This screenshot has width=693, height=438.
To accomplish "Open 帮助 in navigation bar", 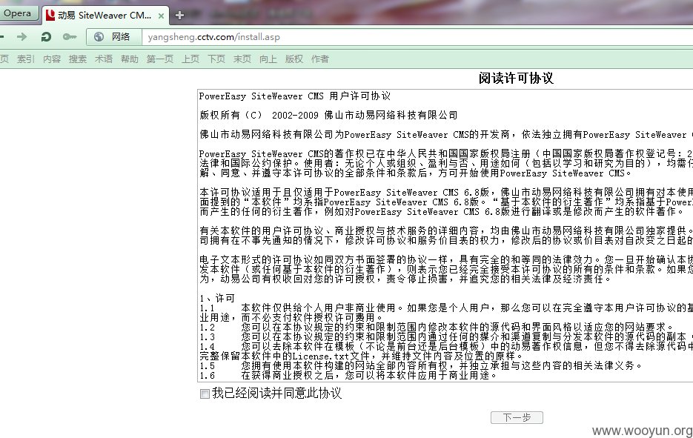I will 130,59.
